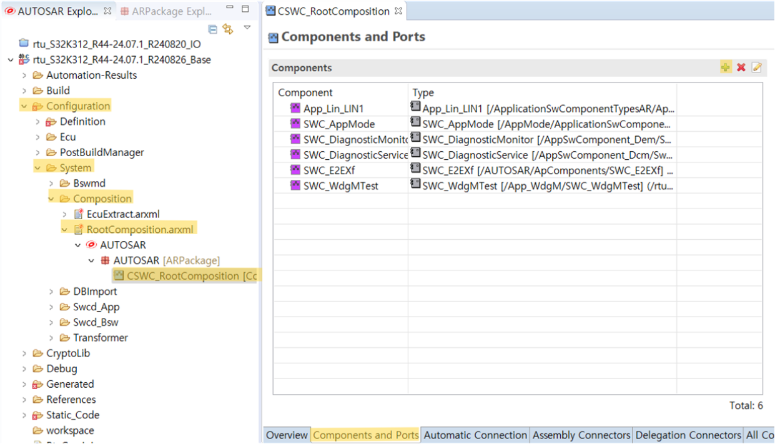
Task: Click the EcuExtract.arxml file icon
Action: pyautogui.click(x=79, y=214)
